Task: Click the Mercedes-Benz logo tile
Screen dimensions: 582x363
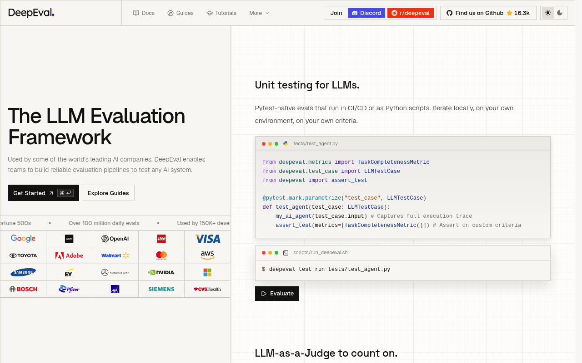Action: 115,272
